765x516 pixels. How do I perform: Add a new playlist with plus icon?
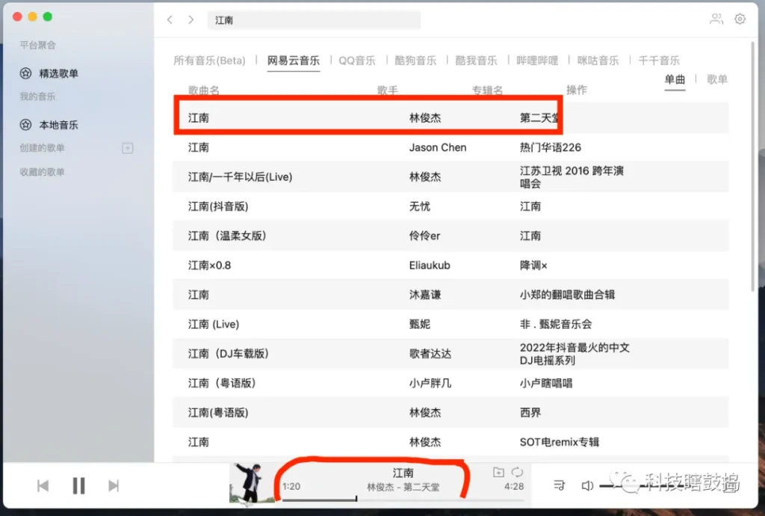click(x=127, y=148)
